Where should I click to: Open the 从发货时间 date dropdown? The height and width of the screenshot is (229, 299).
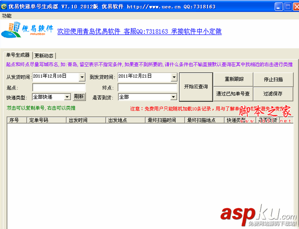tap(82, 77)
